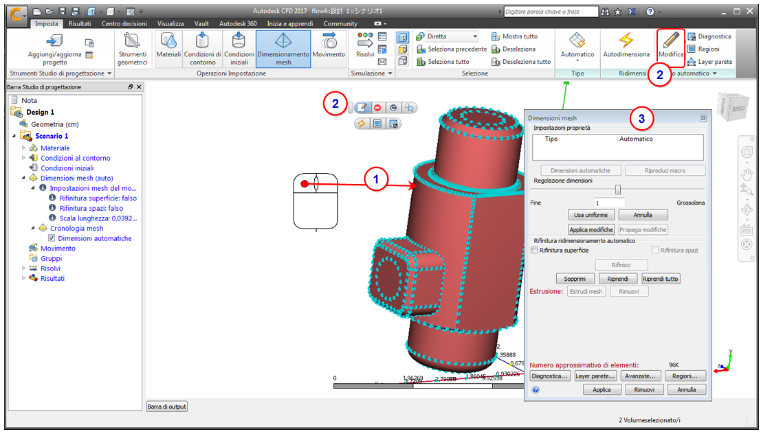Click the favorites star icon

618,12
